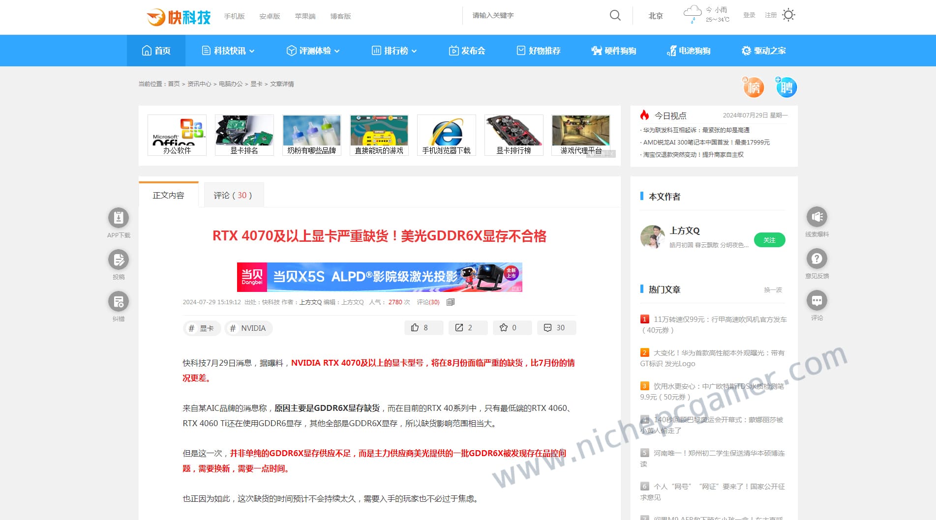Share the article with share icon

pos(468,328)
